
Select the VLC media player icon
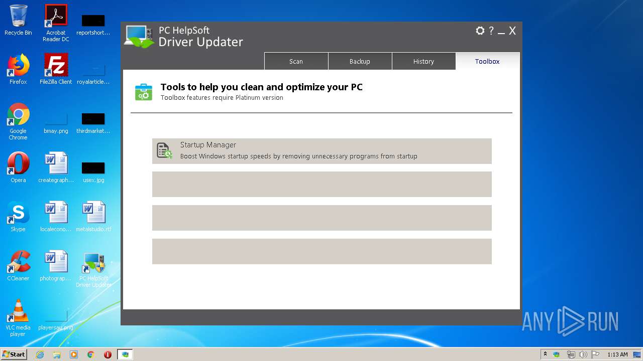18,318
